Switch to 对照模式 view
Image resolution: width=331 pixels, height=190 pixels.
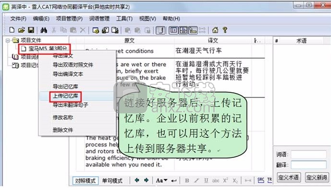86,181
